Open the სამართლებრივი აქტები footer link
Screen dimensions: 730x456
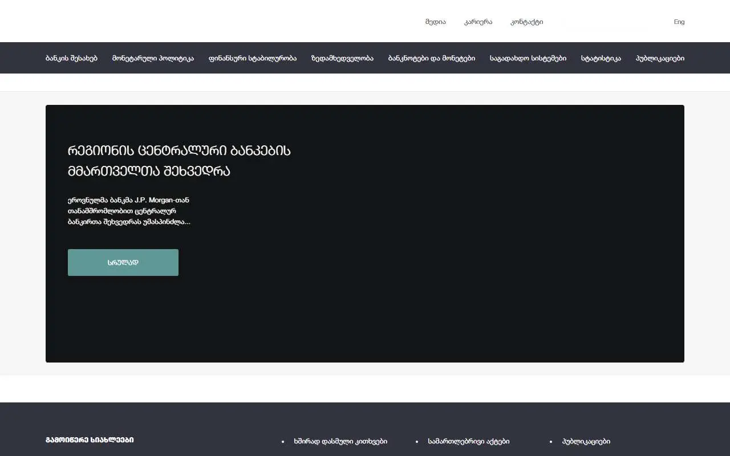[468, 441]
